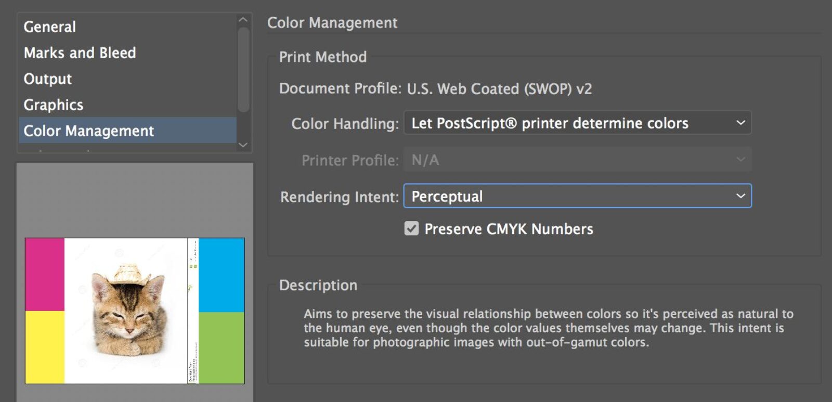The image size is (832, 402).
Task: Click the Printer Profile label
Action: 350,160
